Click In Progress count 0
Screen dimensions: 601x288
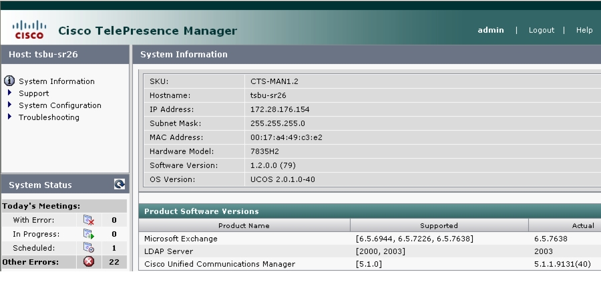point(114,234)
